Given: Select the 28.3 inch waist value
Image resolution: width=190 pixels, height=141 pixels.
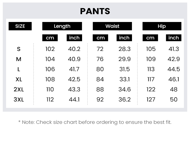Looking at the screenshot, I should (x=124, y=49).
